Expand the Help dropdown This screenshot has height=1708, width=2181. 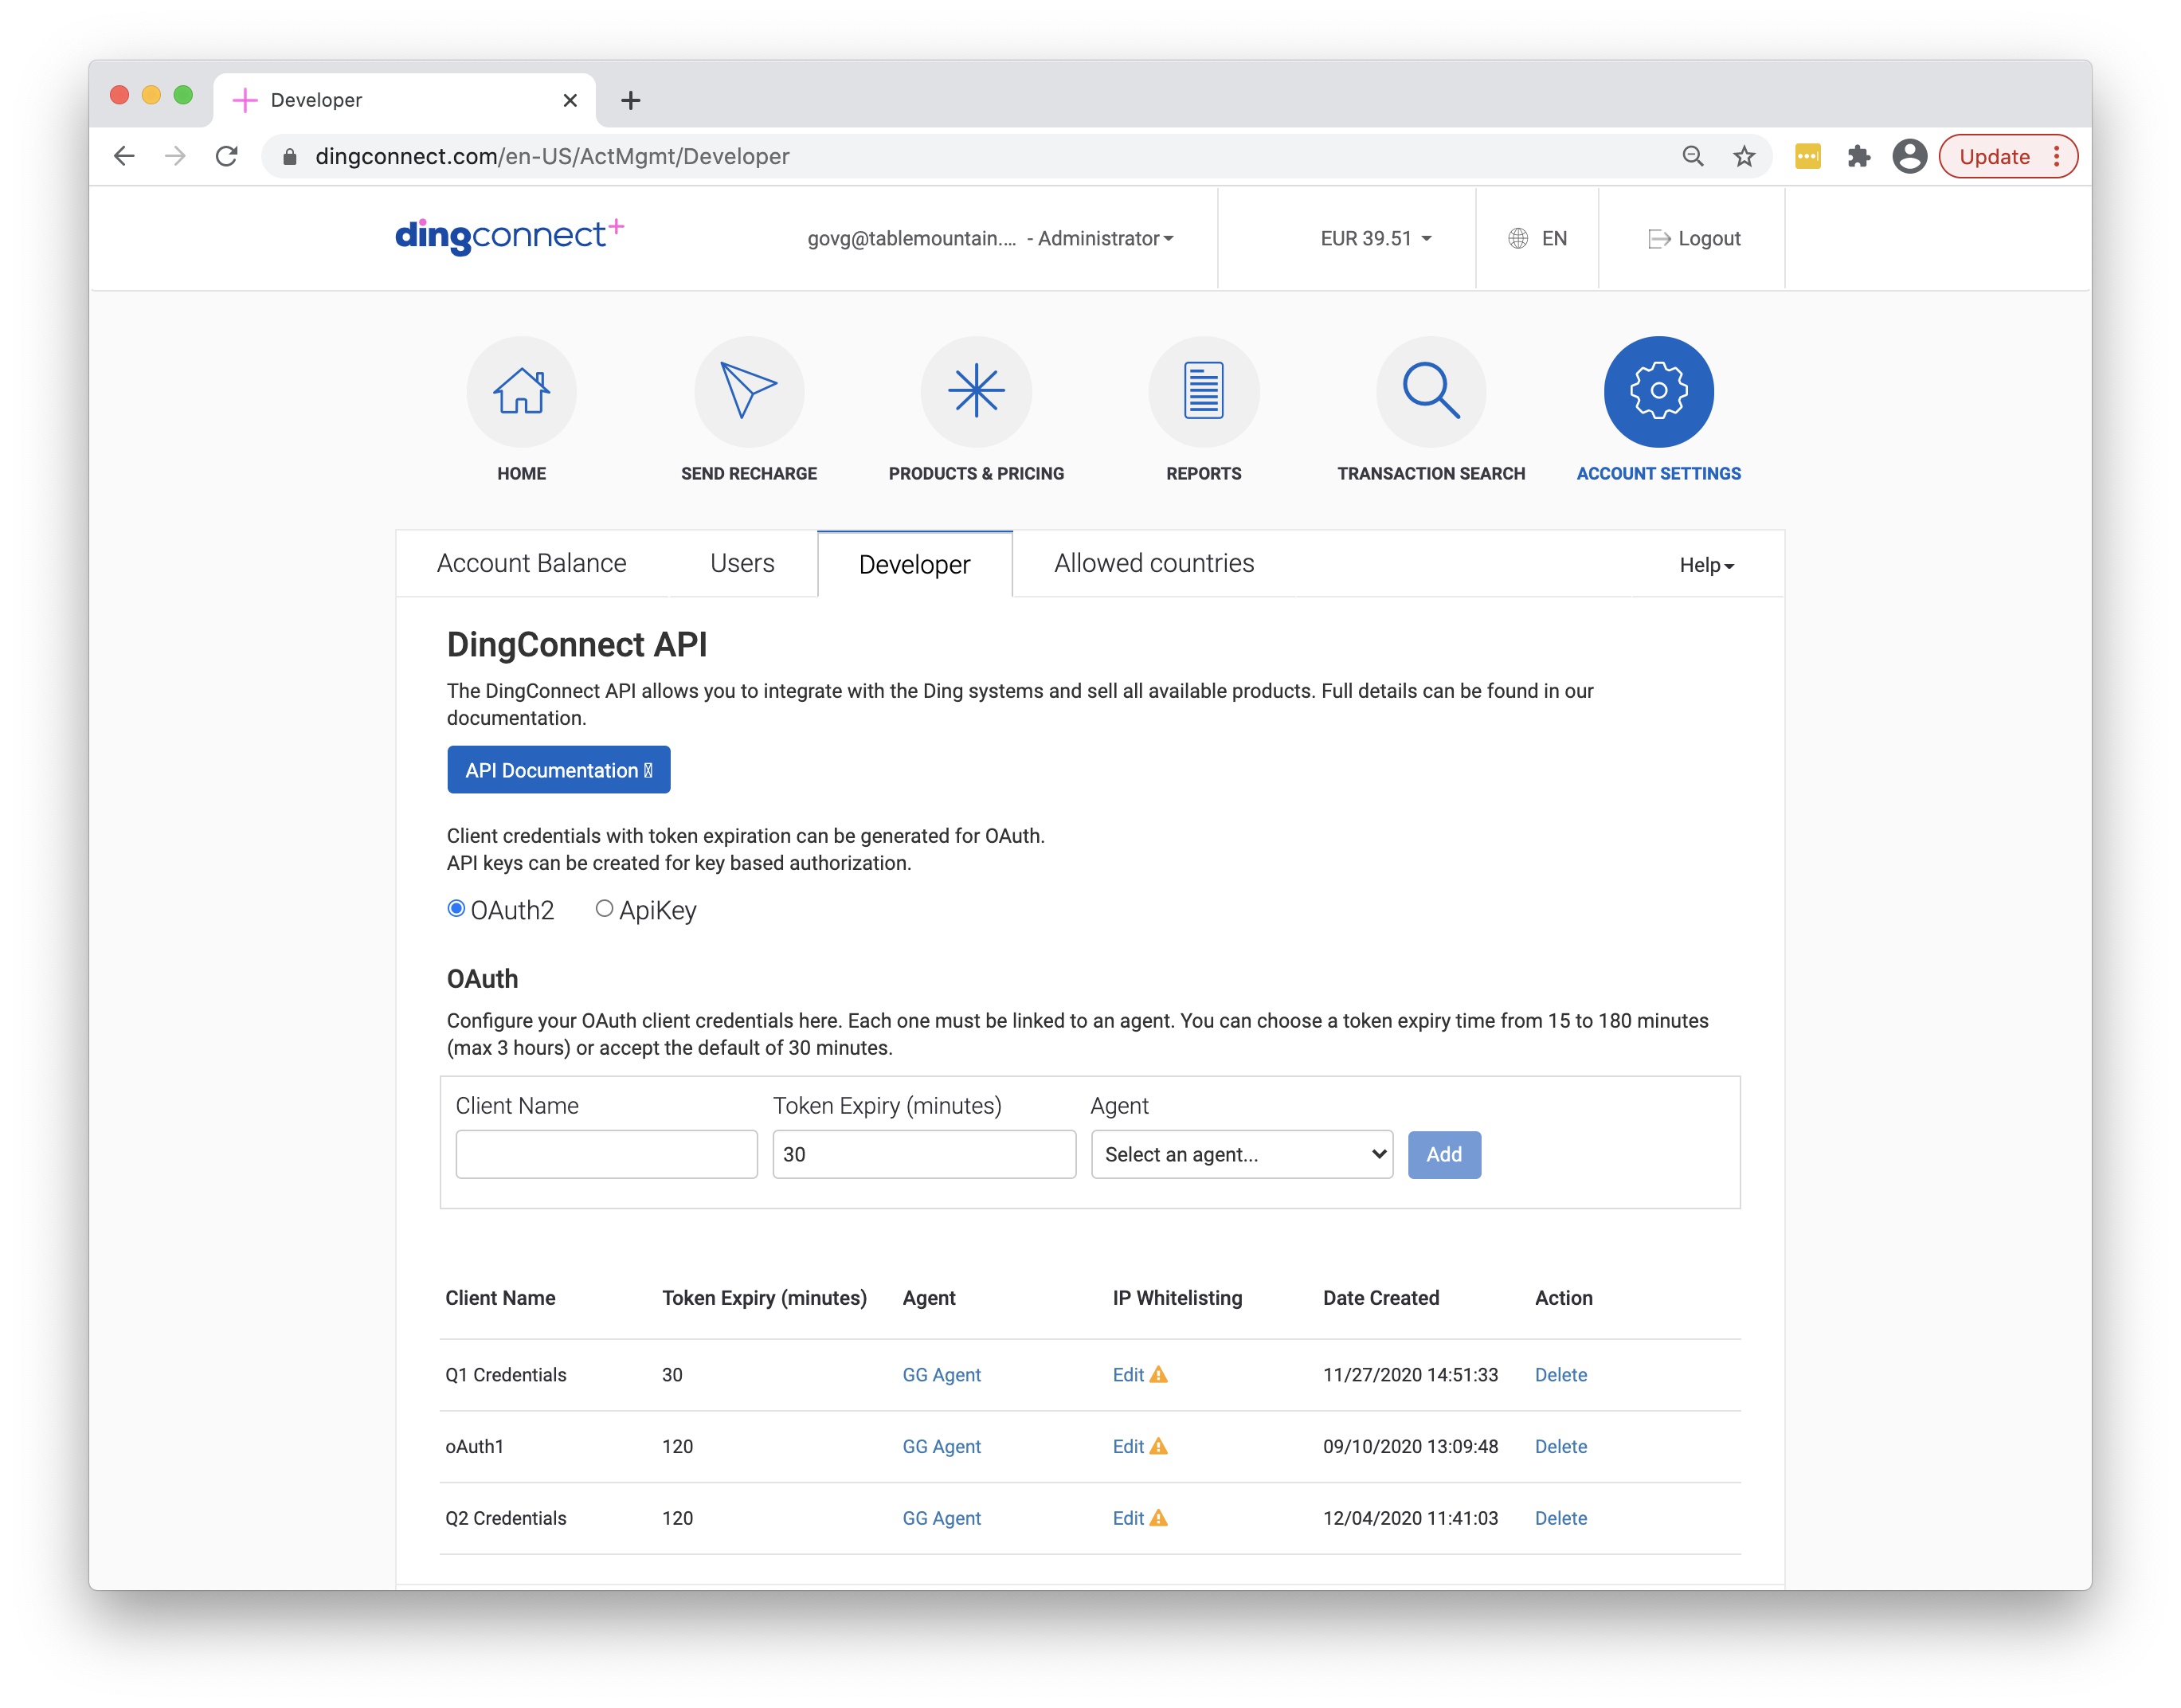click(1705, 564)
